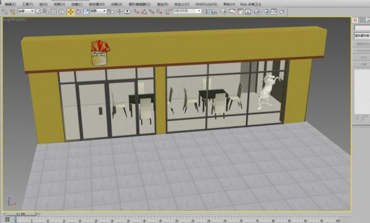Click the Mirror tool icon
Image resolution: width=370 pixels, height=223 pixels.
coord(207,12)
